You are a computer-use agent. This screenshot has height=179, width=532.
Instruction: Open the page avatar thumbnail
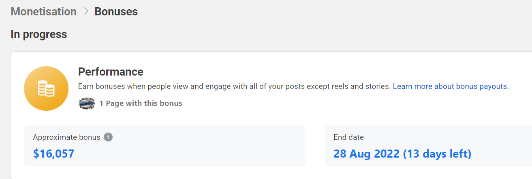pos(87,103)
